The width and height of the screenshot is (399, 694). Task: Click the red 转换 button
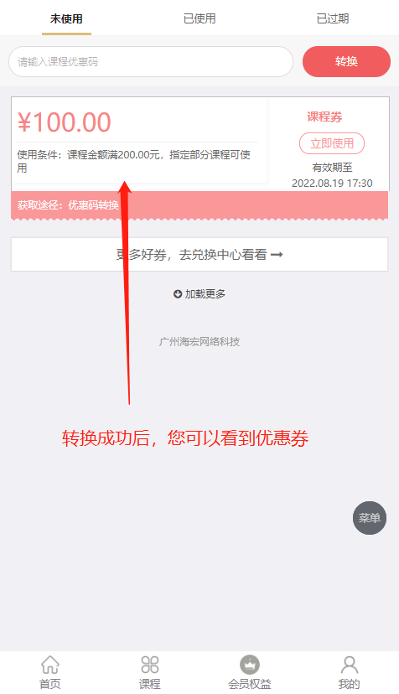tap(346, 61)
